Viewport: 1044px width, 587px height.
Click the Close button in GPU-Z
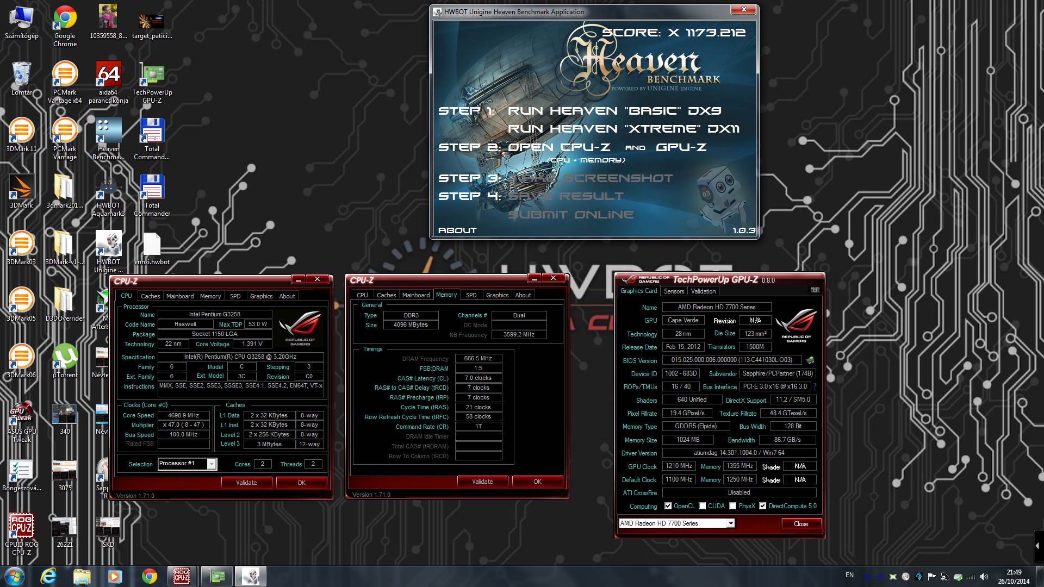(801, 524)
